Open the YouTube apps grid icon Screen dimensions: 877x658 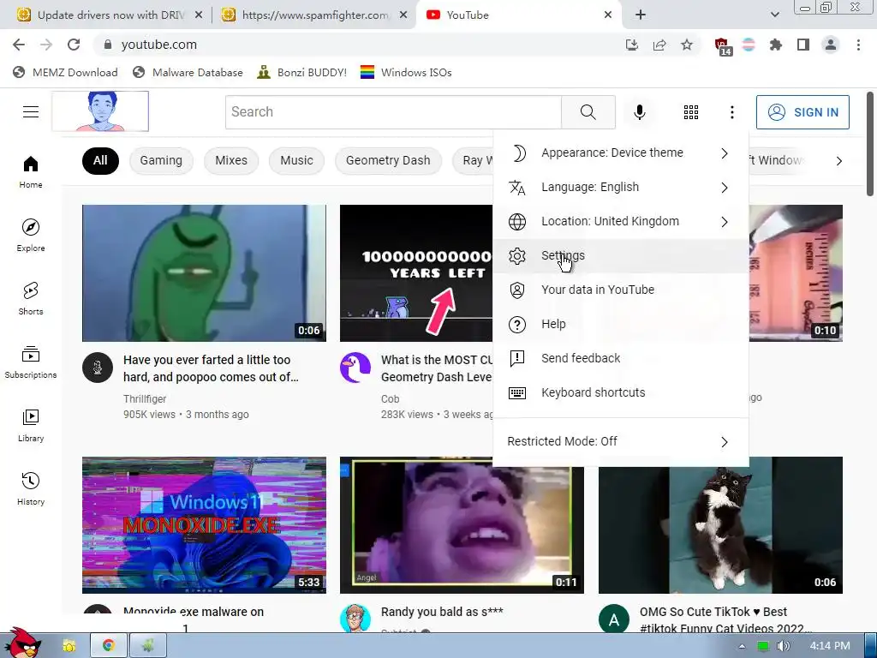(691, 112)
